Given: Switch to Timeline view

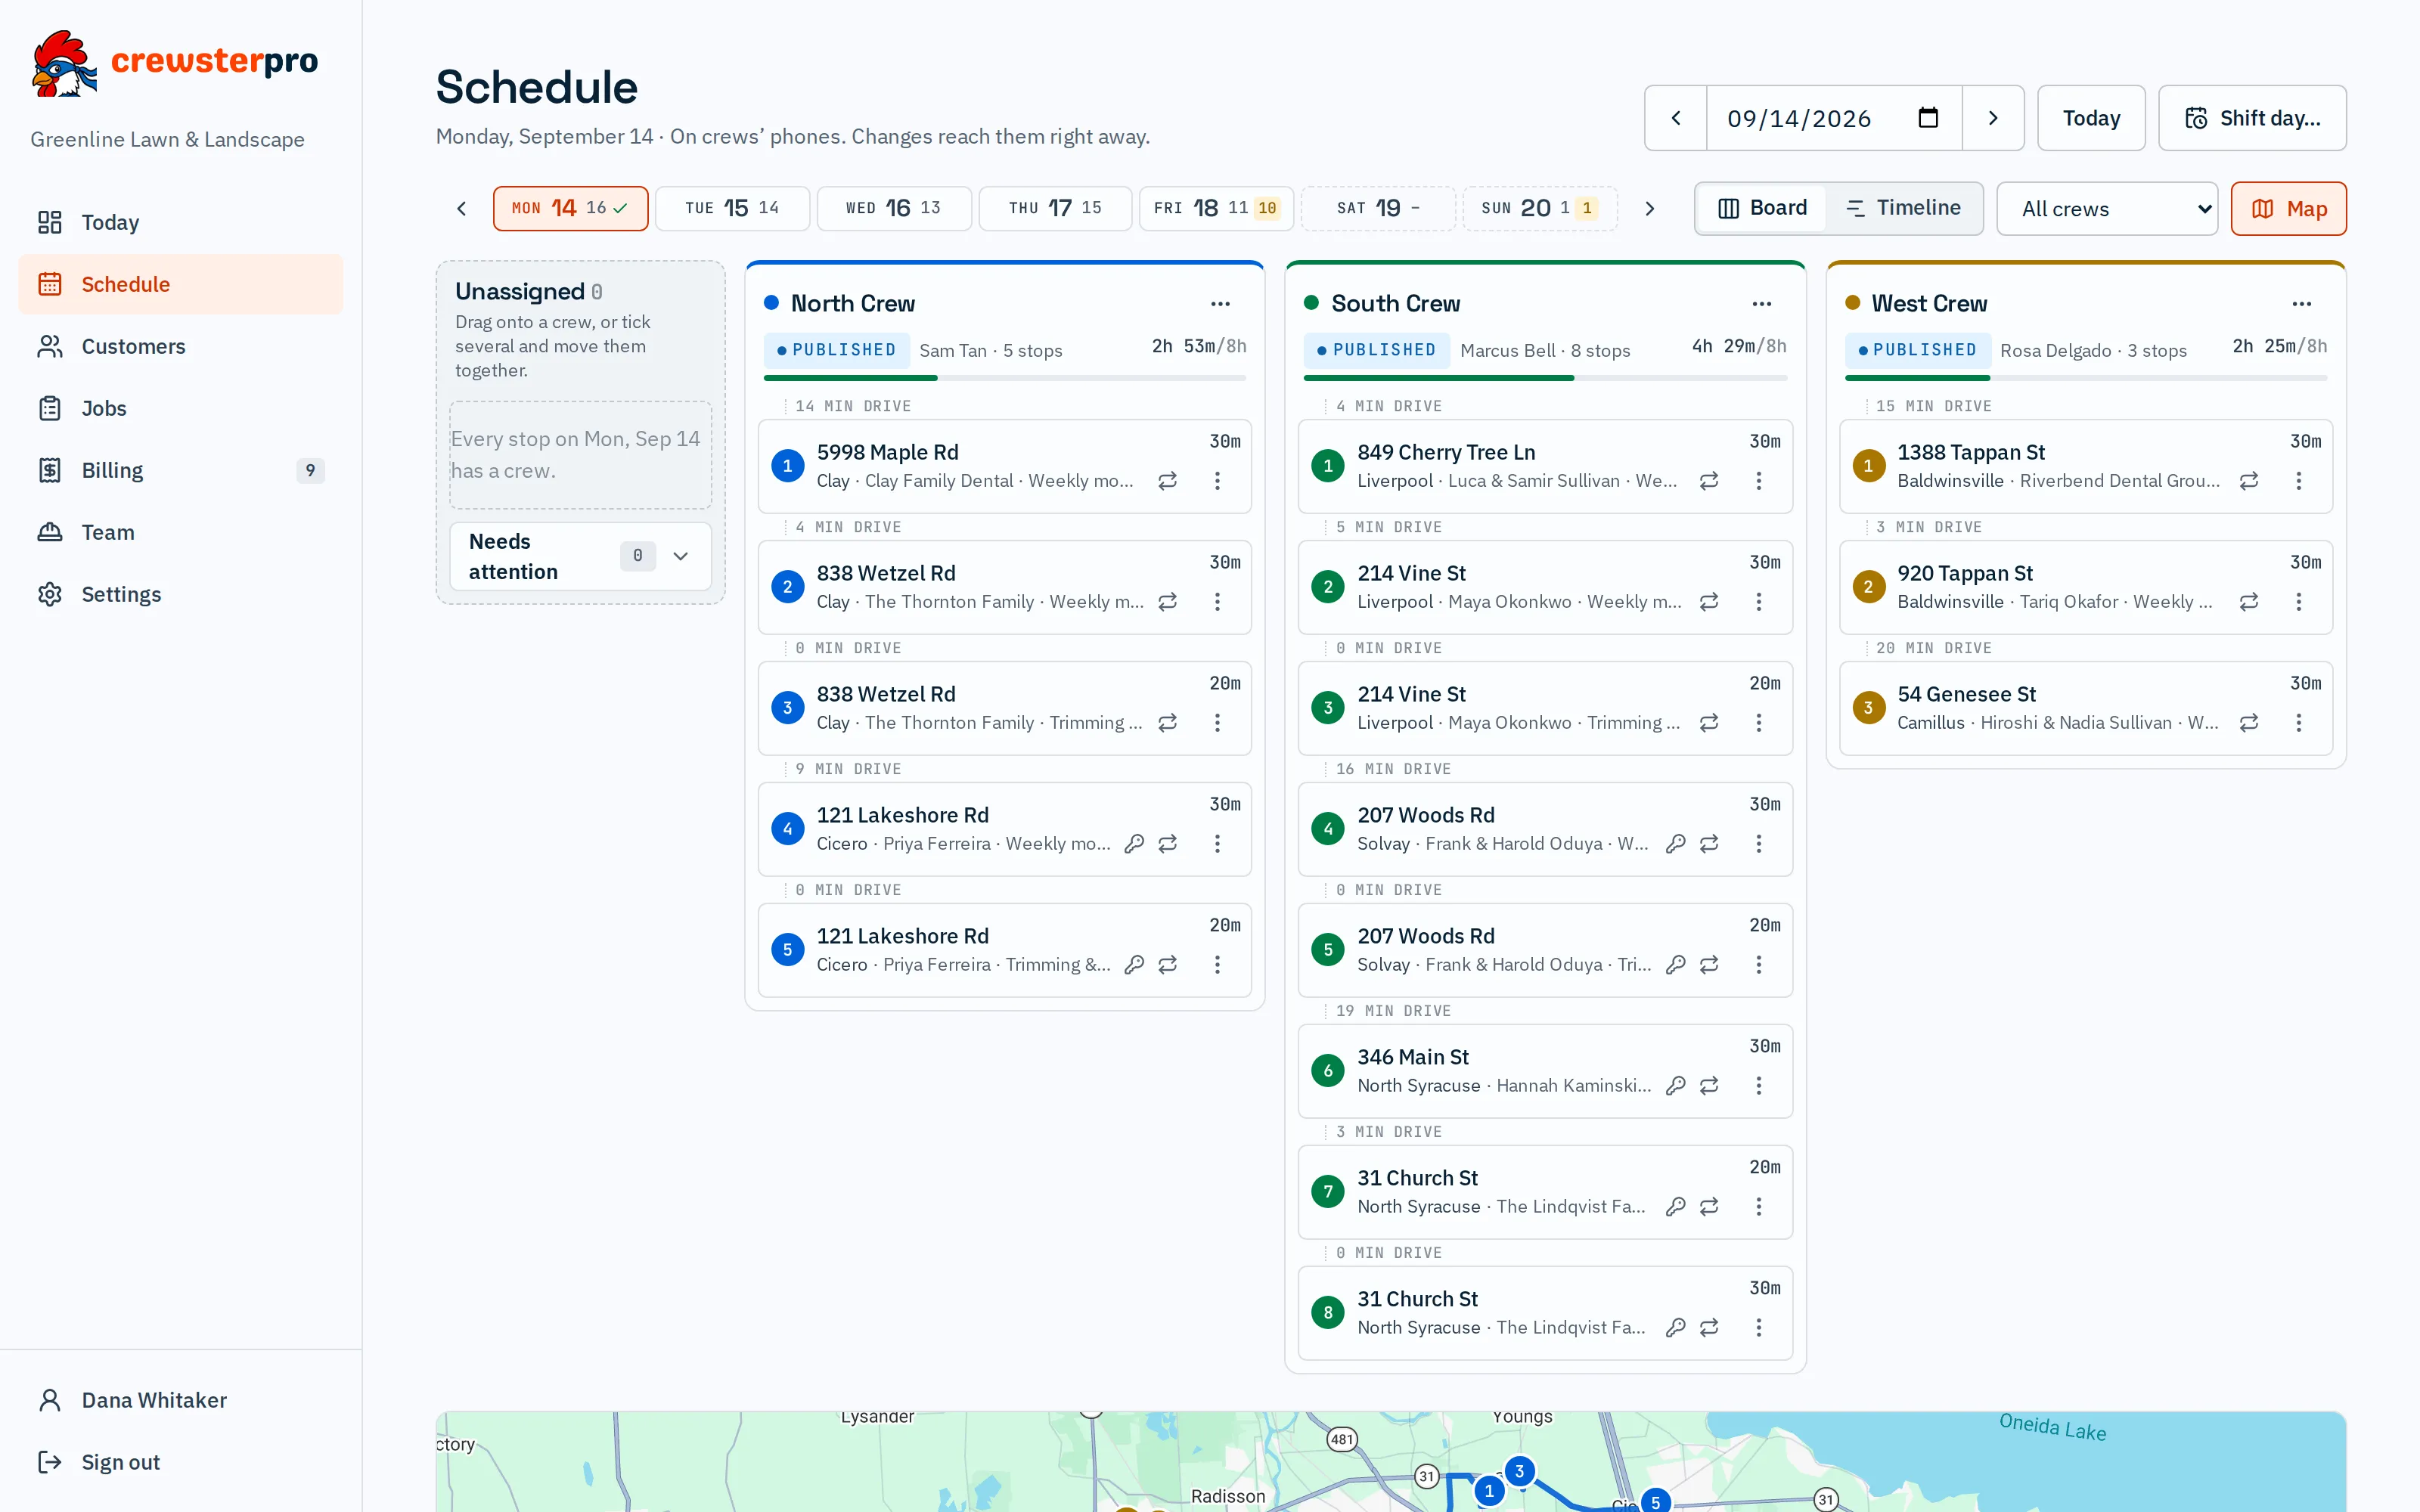Looking at the screenshot, I should tap(1903, 208).
